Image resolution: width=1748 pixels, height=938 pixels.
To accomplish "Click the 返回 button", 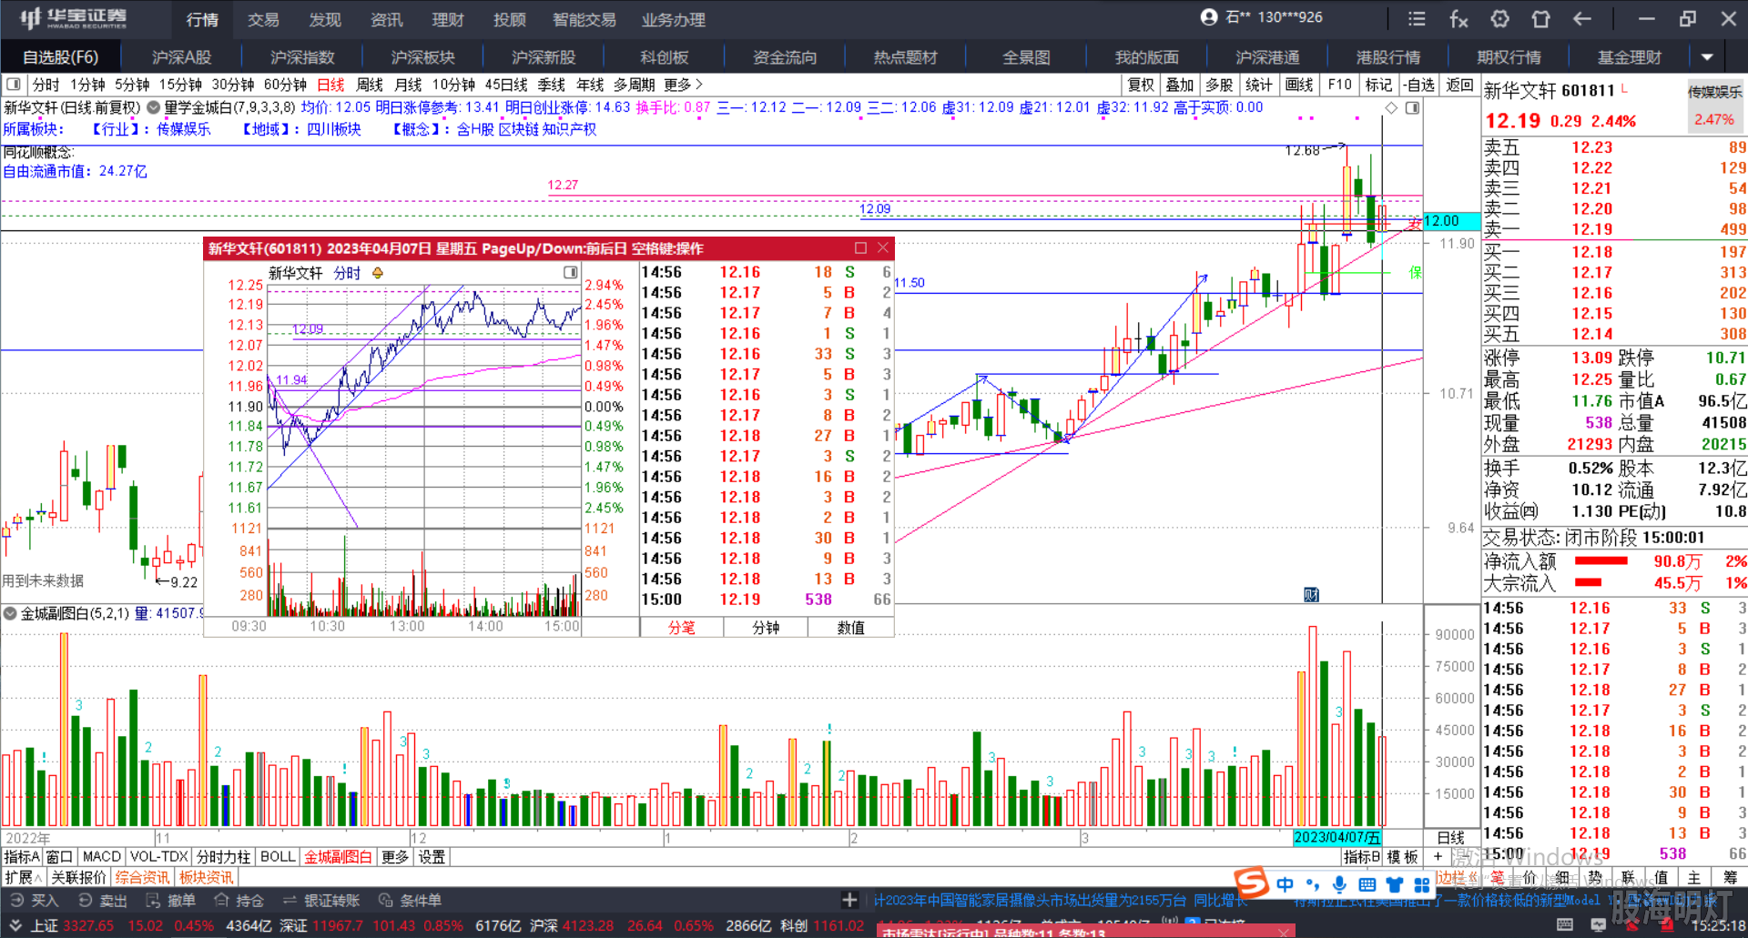I will point(1460,85).
